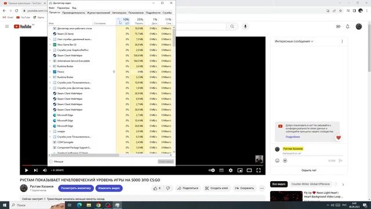This screenshot has height=209, width=371.
Task: Open Windows Start menu
Action: [x=5, y=205]
